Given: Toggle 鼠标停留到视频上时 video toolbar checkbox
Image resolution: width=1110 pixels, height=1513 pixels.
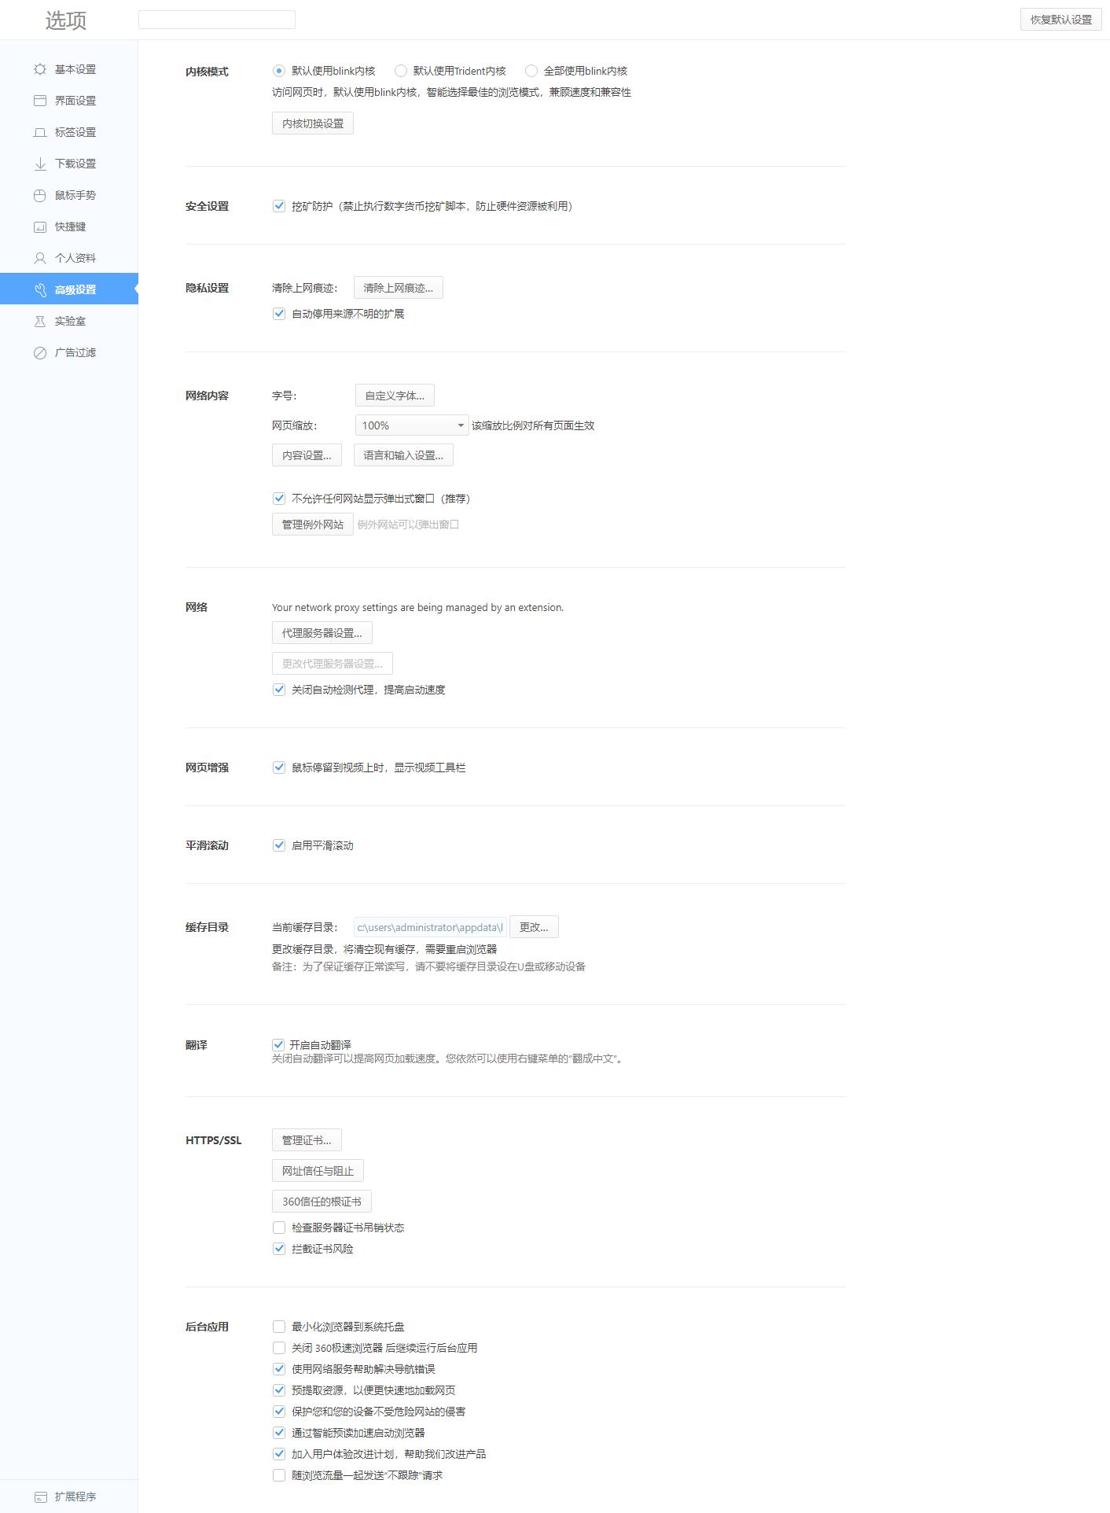Looking at the screenshot, I should point(278,768).
